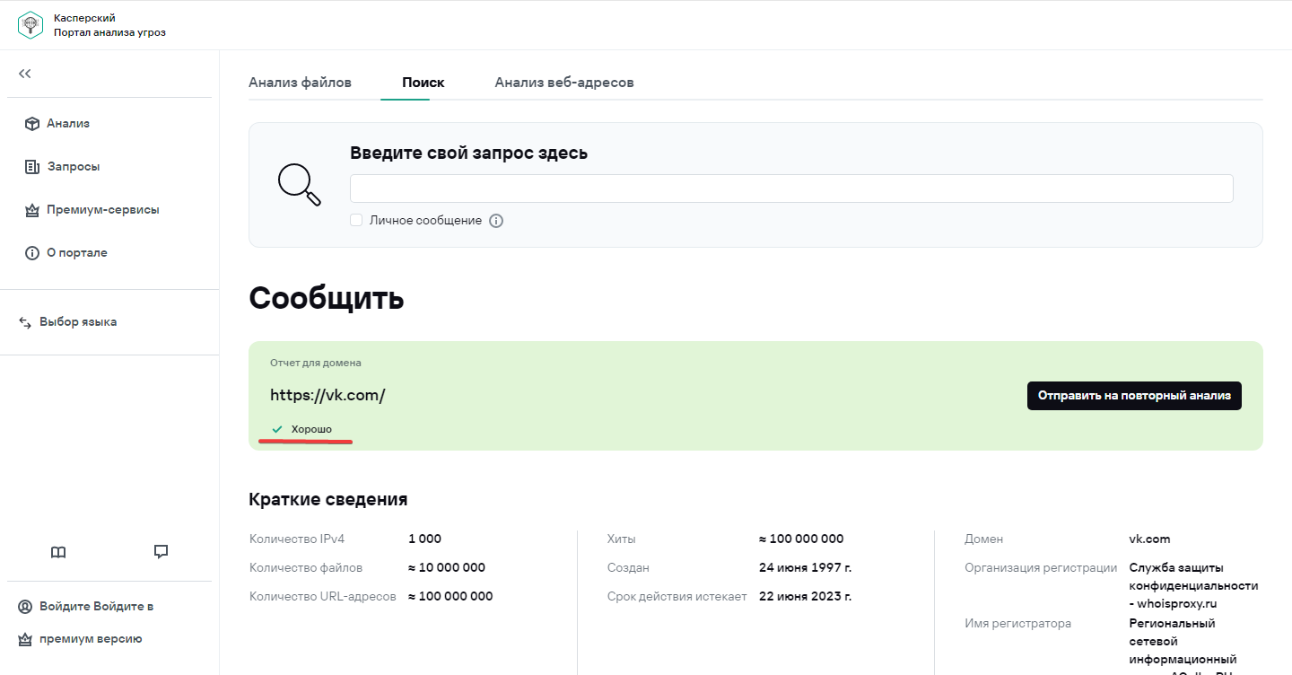
Task: Click the crown icon by премиум версию
Action: [x=25, y=640]
